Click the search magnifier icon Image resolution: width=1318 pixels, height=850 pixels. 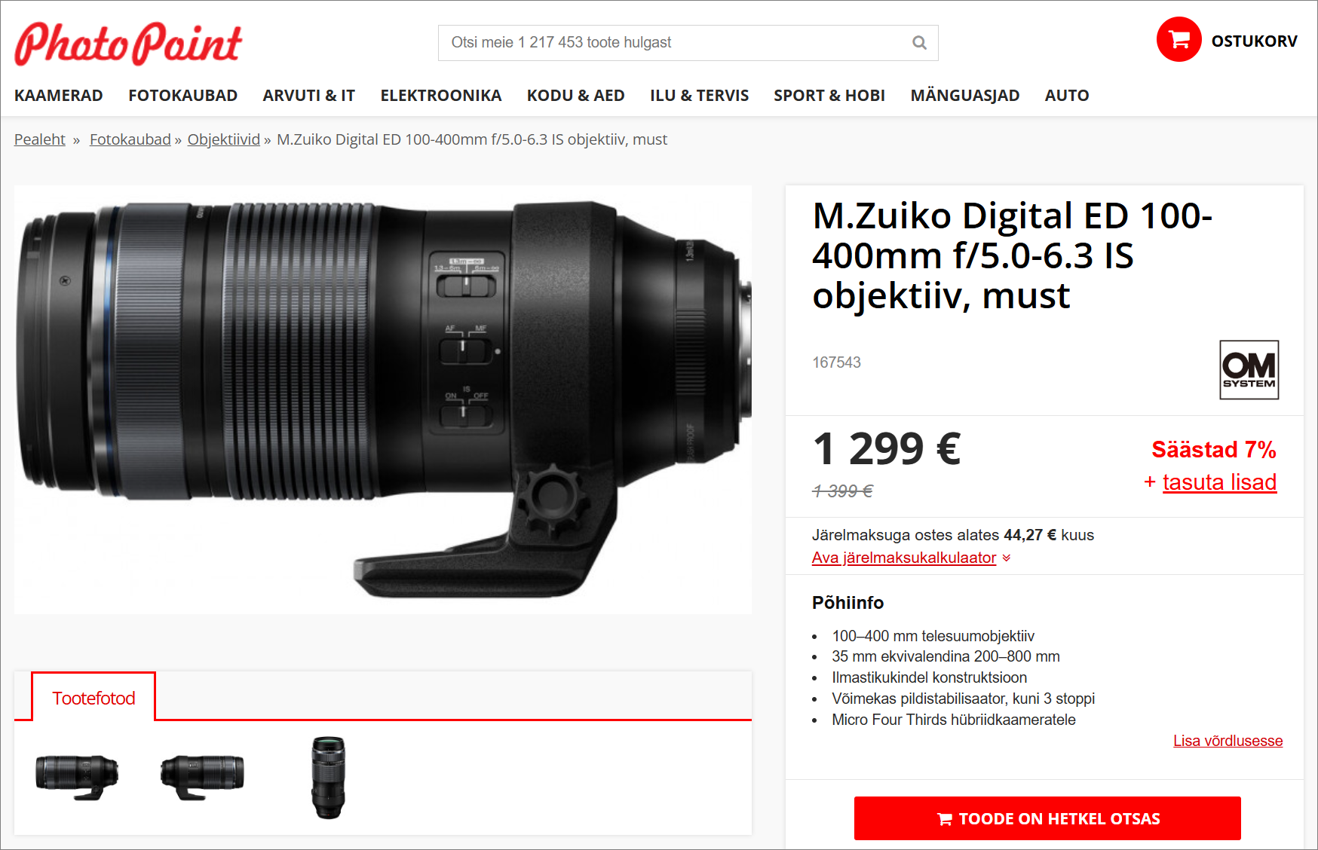(919, 43)
